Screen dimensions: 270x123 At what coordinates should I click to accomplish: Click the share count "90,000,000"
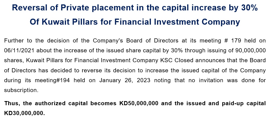250,50
